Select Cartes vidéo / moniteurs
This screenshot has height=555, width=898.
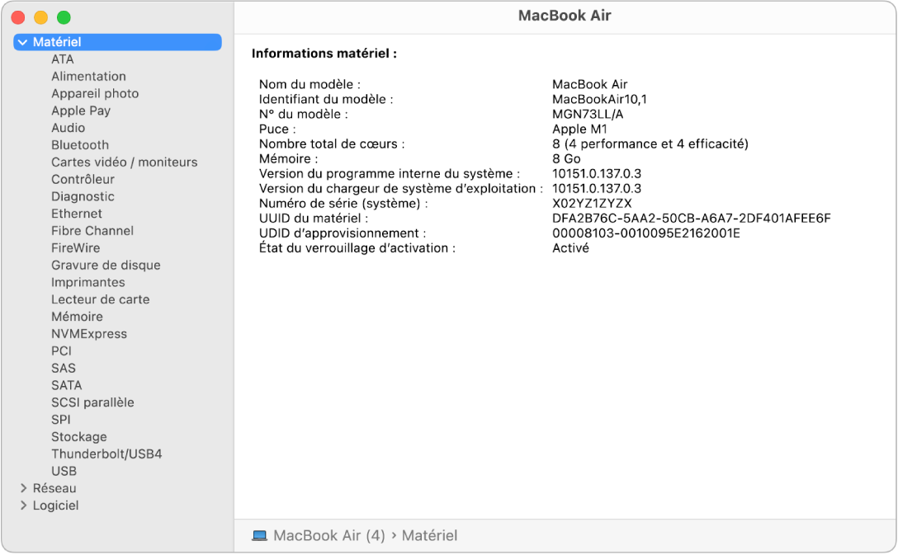coord(125,162)
